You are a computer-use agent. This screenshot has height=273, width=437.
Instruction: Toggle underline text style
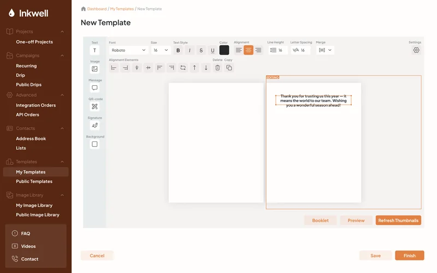click(212, 50)
